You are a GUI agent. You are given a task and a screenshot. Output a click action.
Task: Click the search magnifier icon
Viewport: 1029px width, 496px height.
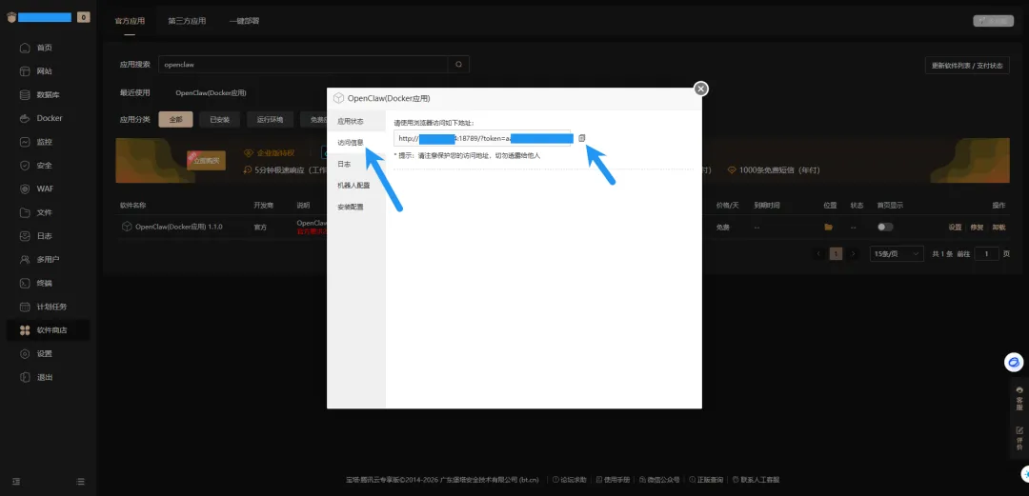click(x=458, y=65)
